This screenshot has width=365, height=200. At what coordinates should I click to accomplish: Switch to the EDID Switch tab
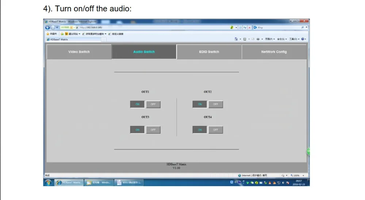[x=209, y=52]
